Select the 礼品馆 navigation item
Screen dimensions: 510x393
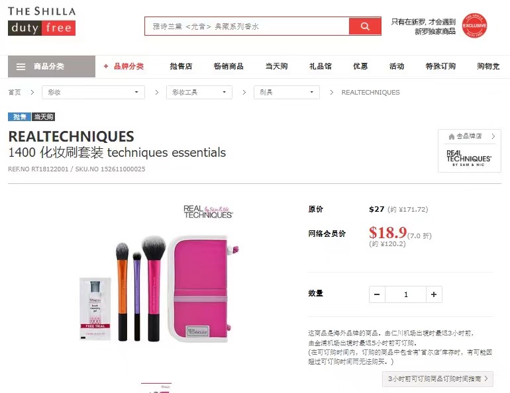pos(321,66)
